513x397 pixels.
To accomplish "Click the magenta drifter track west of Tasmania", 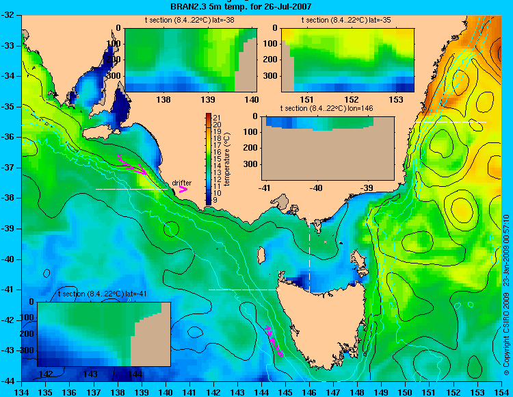I will [x=274, y=342].
